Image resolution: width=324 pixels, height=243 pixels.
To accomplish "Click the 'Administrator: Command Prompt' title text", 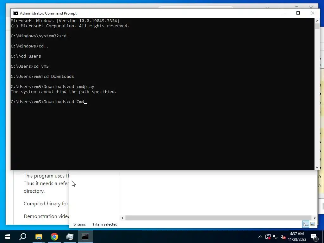I will [x=48, y=13].
